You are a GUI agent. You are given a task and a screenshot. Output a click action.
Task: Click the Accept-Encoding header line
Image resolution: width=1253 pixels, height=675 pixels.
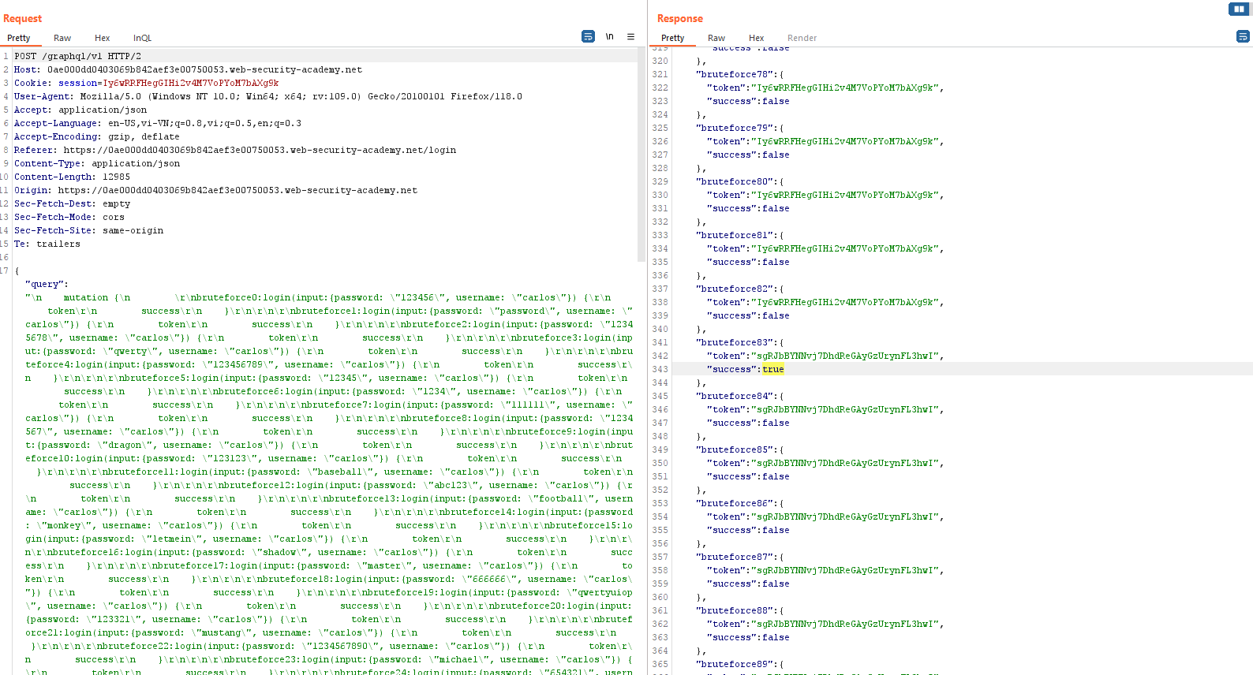tap(97, 136)
